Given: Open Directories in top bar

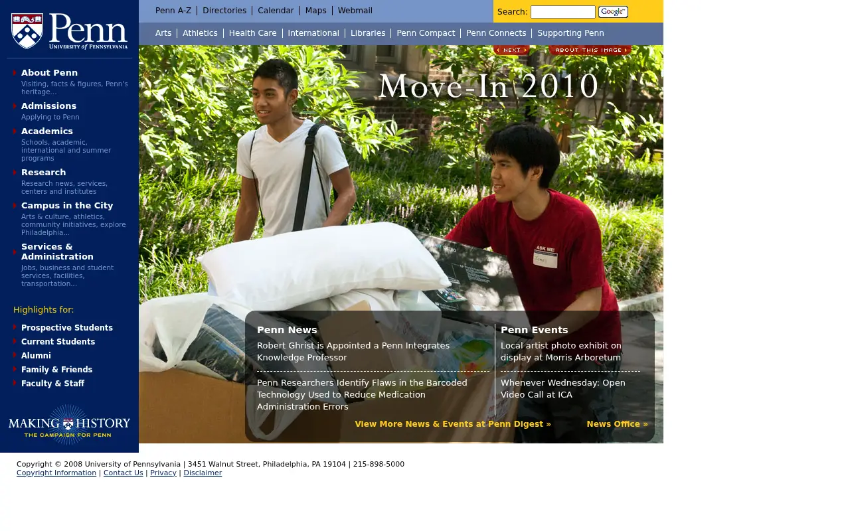Looking at the screenshot, I should 224,11.
